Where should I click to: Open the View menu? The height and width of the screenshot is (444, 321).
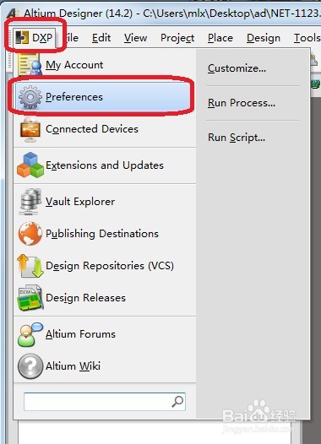[x=135, y=38]
